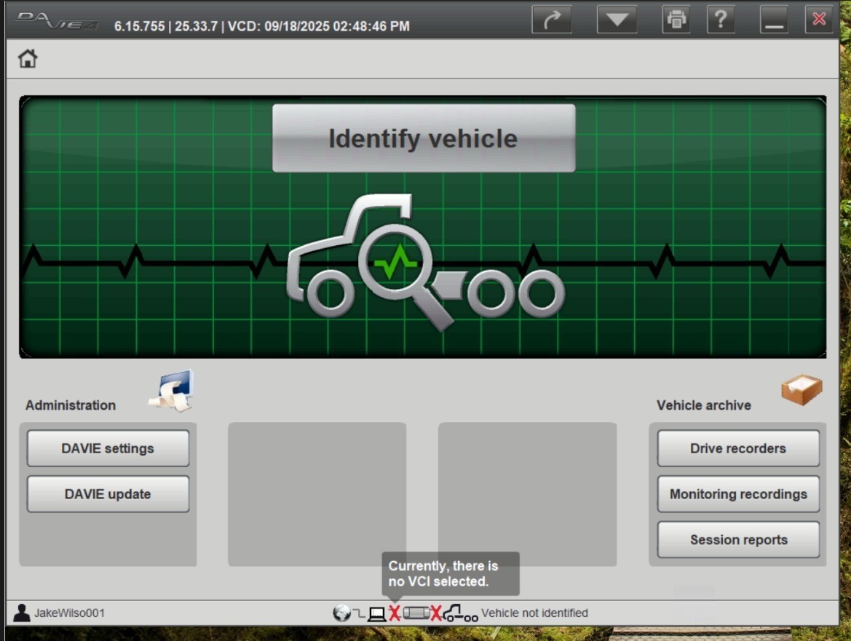Click the printer icon in title bar
The width and height of the screenshot is (851, 641).
pyautogui.click(x=676, y=20)
